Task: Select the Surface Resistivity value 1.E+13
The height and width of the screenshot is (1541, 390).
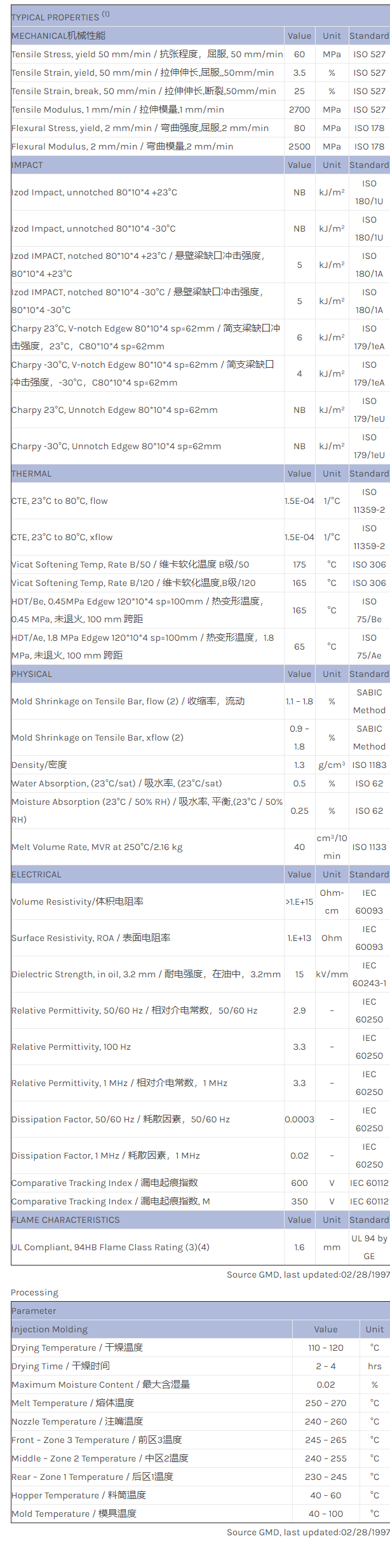Action: click(299, 938)
